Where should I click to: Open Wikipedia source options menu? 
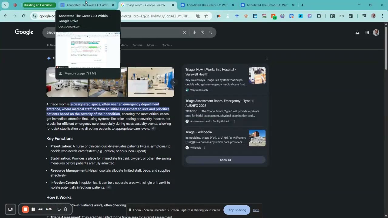pyautogui.click(x=205, y=148)
